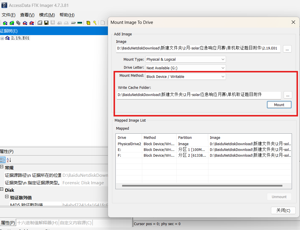Click the blank page icon in toolbar
The image size is (300, 230).
103,23
